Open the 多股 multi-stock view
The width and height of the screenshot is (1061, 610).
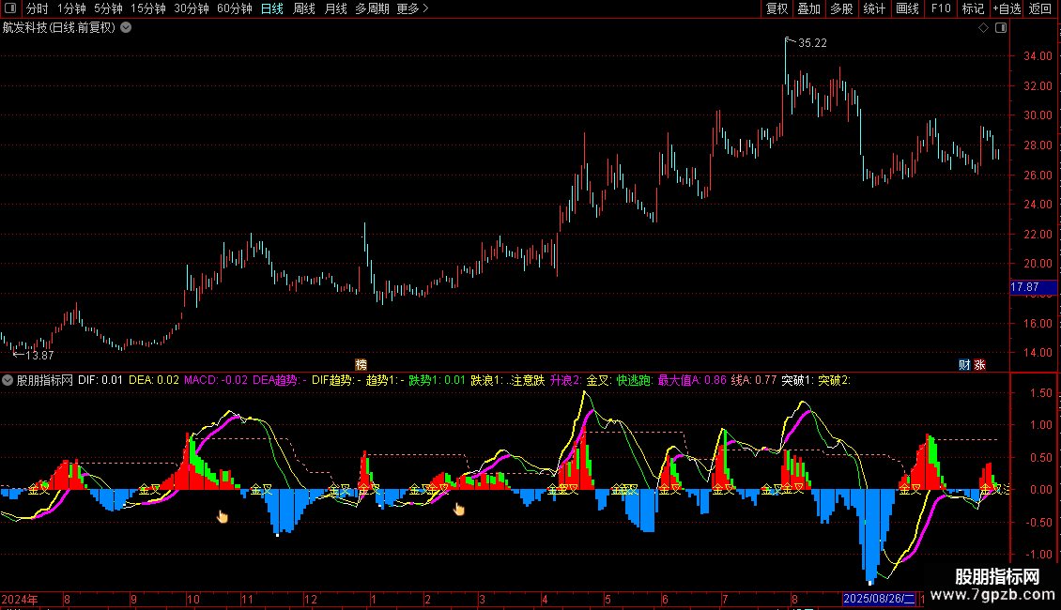coord(842,8)
